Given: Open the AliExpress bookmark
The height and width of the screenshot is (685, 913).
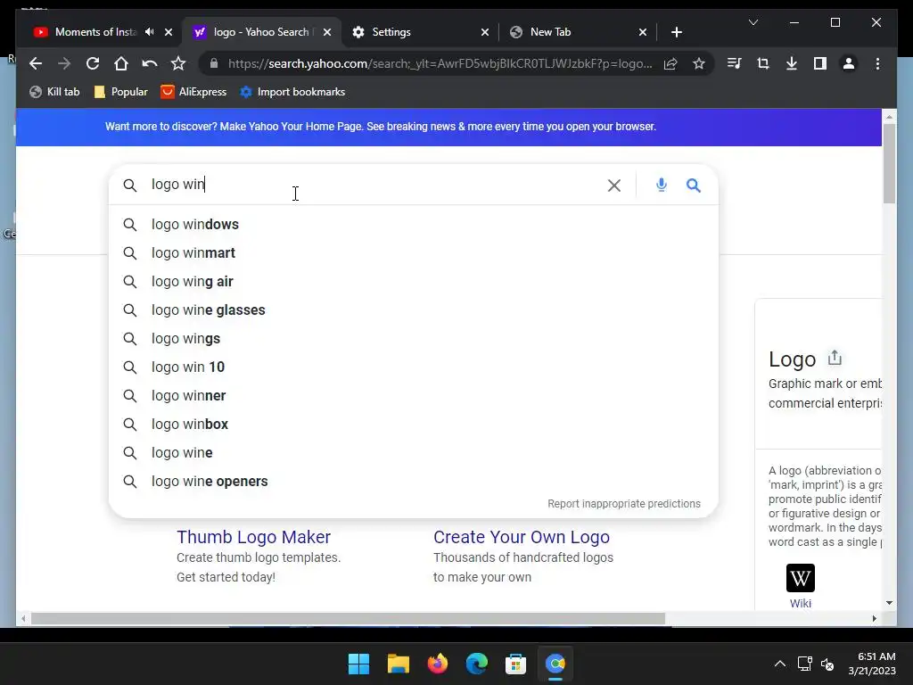Looking at the screenshot, I should [x=193, y=92].
